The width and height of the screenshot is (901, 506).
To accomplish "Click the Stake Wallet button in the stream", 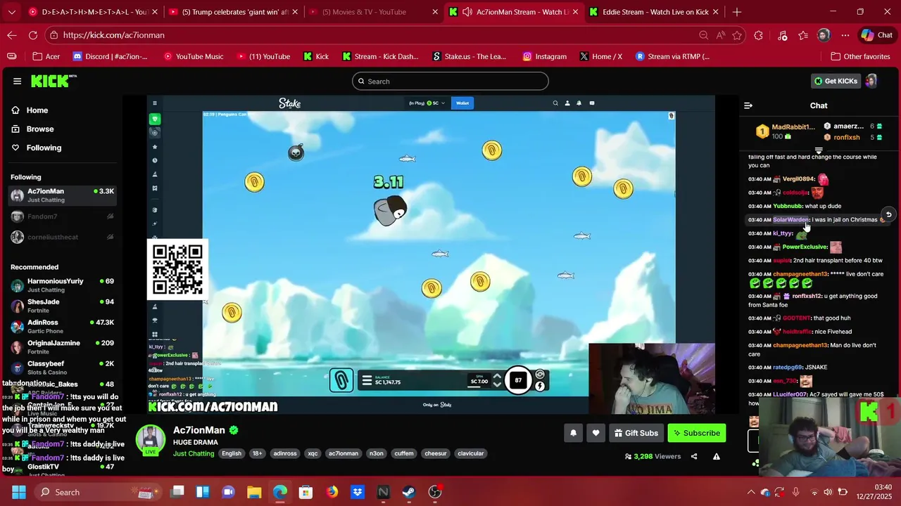I will click(x=462, y=103).
